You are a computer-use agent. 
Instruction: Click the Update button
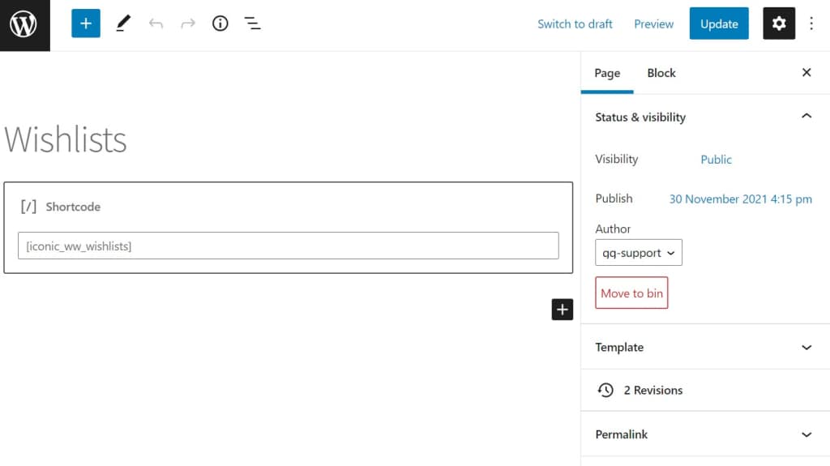pyautogui.click(x=719, y=24)
